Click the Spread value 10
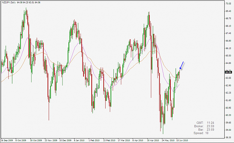 pyautogui.click(x=207, y=133)
